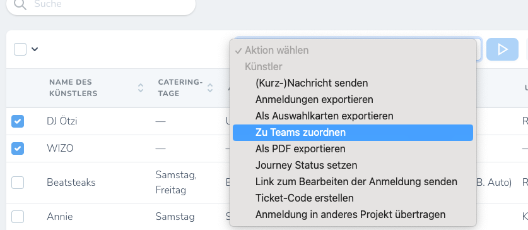This screenshot has width=528, height=230.
Task: Toggle the select-all checkbox in header
Action: pos(20,49)
